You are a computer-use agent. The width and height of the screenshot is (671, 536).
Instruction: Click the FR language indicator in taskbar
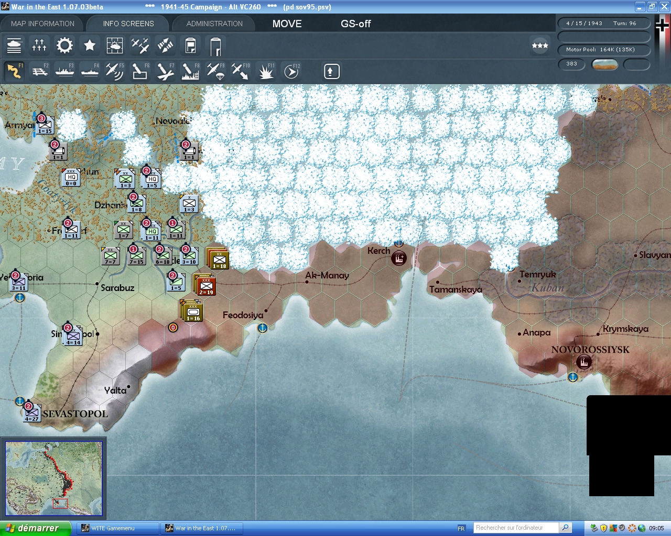click(461, 528)
